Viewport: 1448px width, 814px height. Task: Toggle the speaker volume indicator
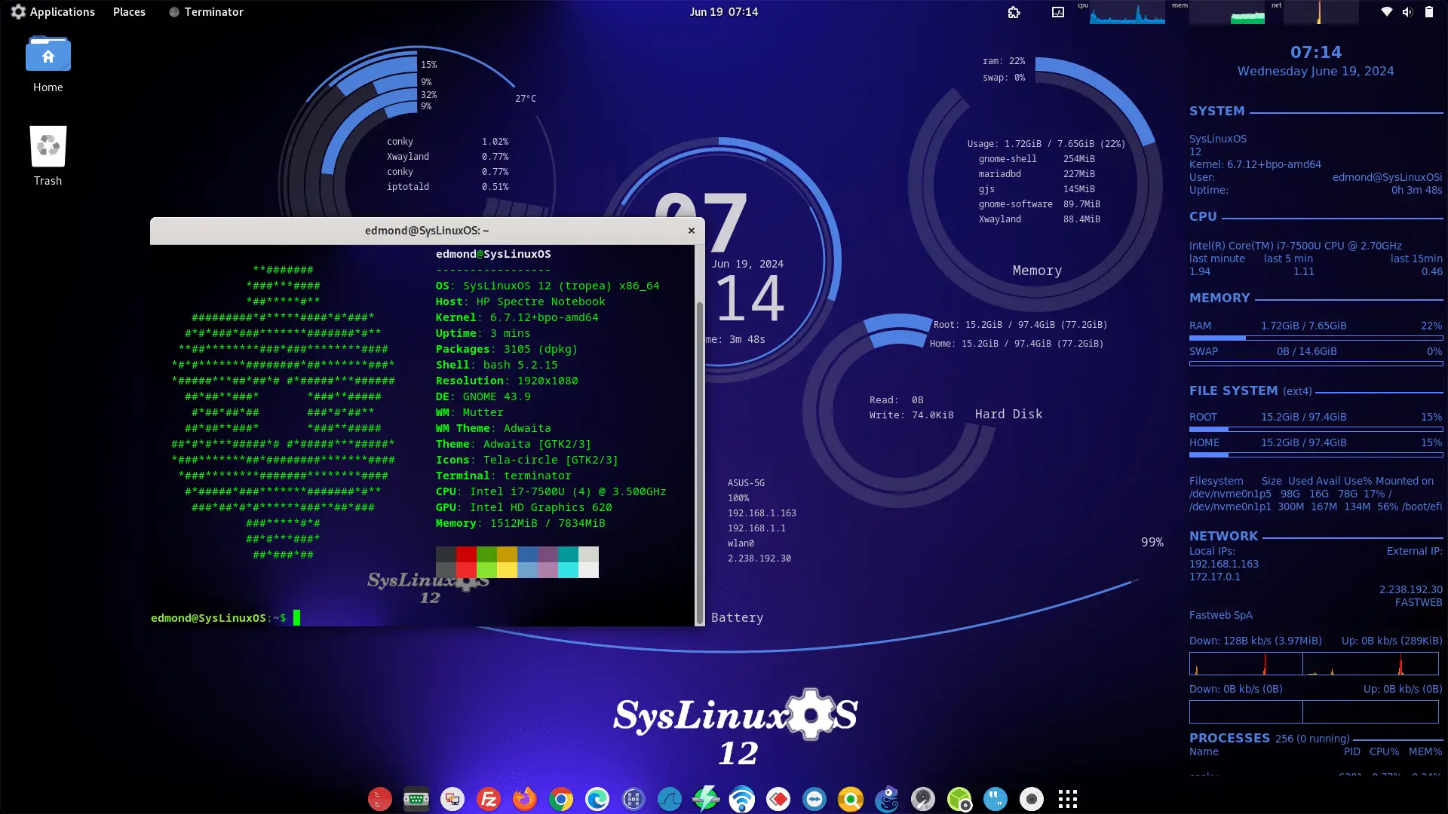point(1407,12)
